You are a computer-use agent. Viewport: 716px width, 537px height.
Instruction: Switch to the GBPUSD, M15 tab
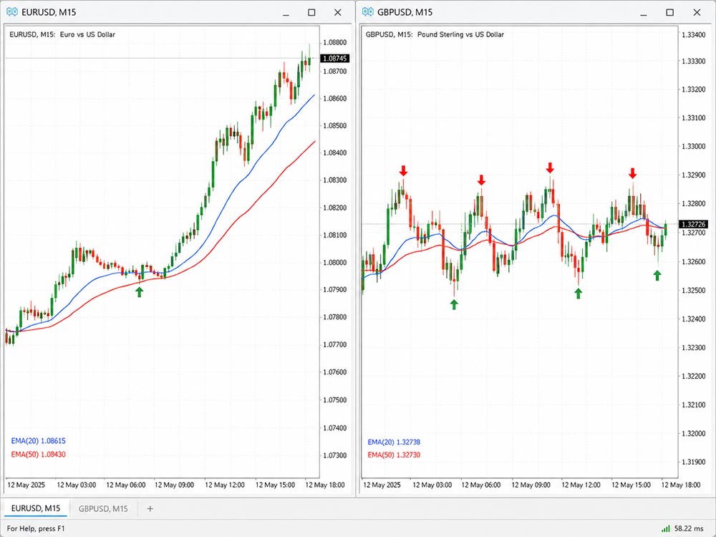[103, 508]
